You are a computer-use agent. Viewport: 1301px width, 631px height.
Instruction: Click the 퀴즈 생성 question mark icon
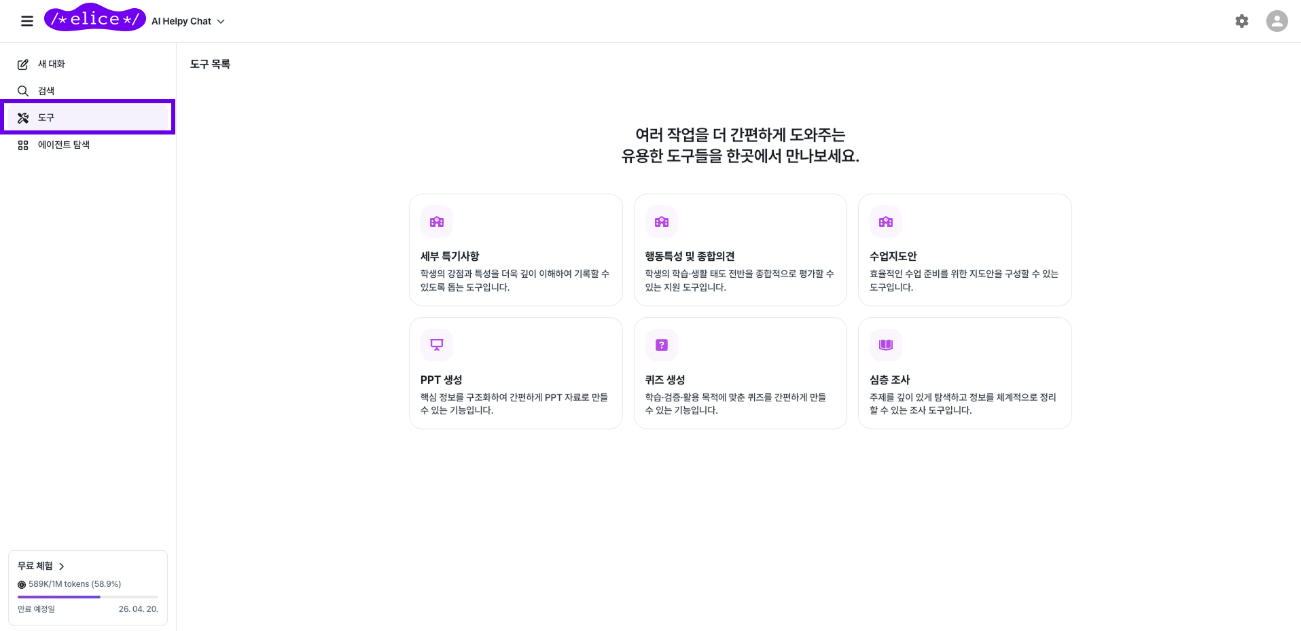[661, 345]
